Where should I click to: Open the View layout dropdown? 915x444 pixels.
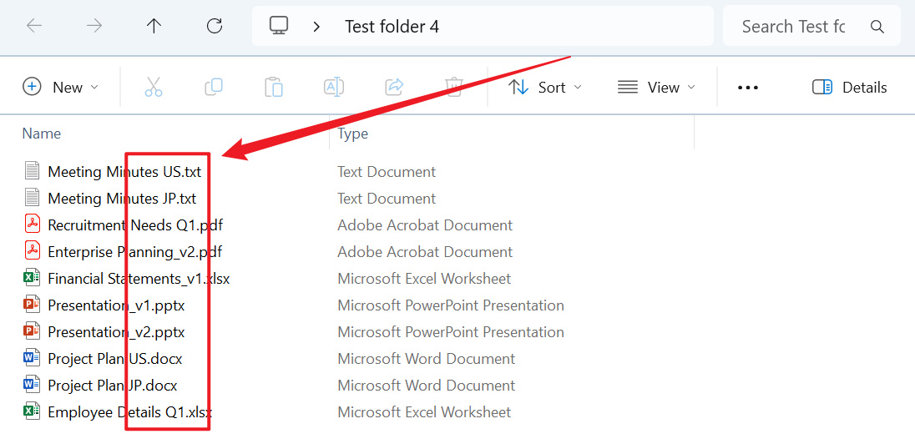click(656, 87)
